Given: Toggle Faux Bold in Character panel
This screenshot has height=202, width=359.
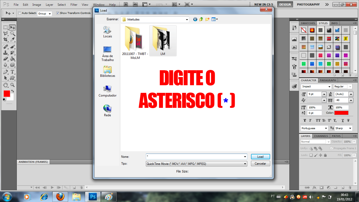Looking at the screenshot, I should [305, 120].
